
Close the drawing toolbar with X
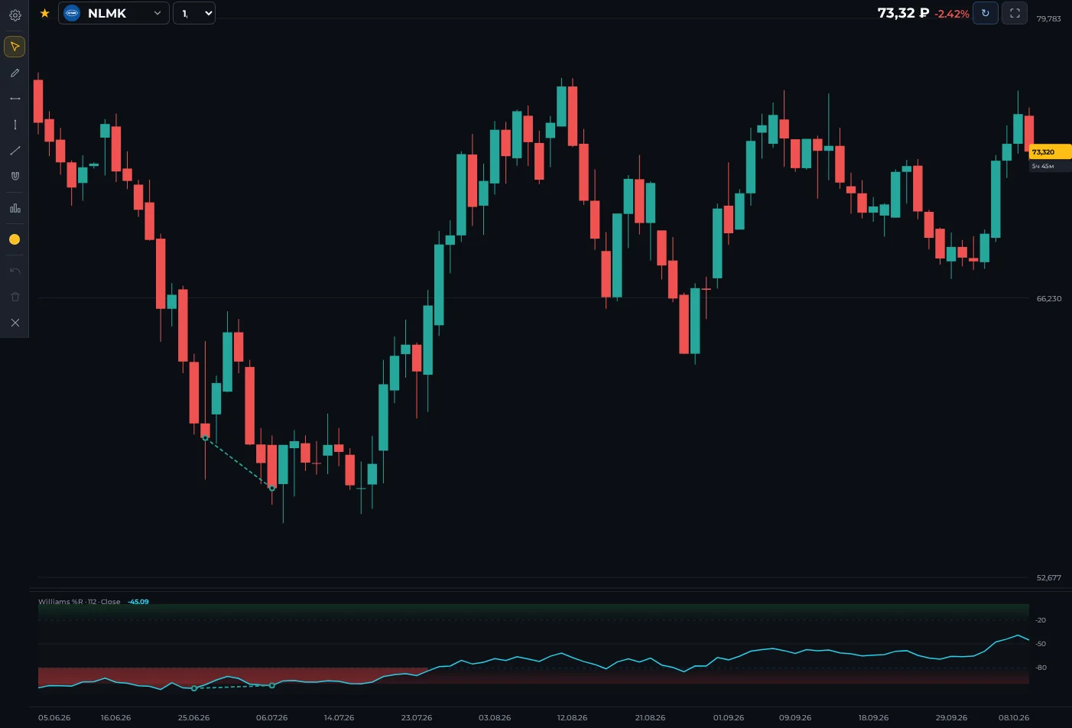click(x=15, y=323)
